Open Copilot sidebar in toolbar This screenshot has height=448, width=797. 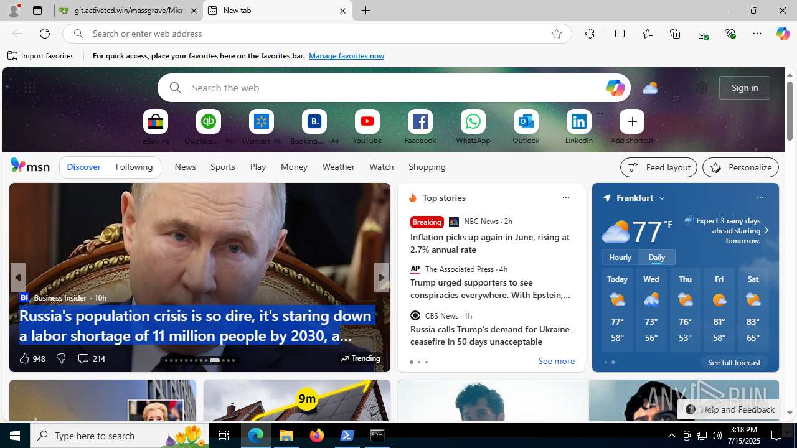coord(783,34)
